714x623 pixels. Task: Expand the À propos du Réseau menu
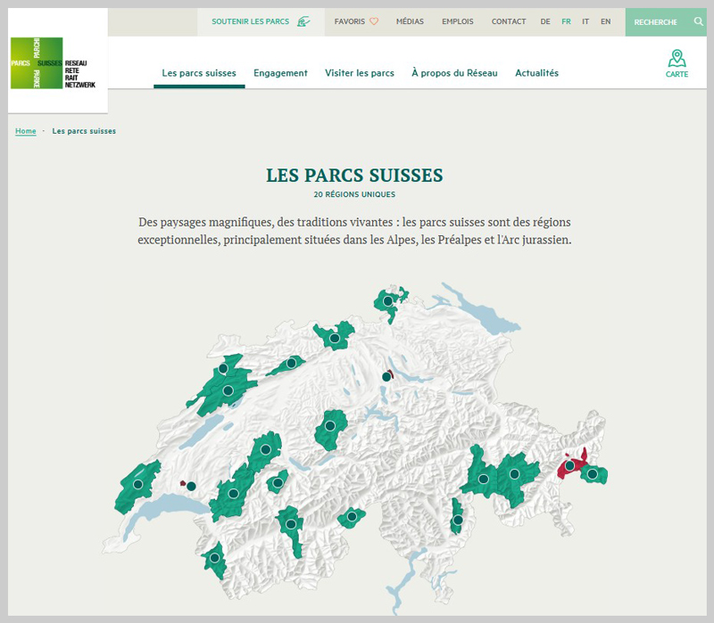coord(454,73)
